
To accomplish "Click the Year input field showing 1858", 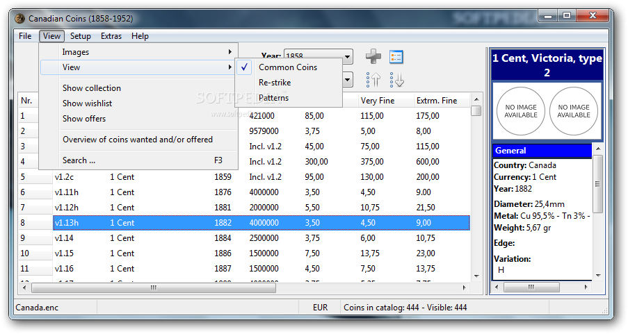I will pyautogui.click(x=313, y=56).
